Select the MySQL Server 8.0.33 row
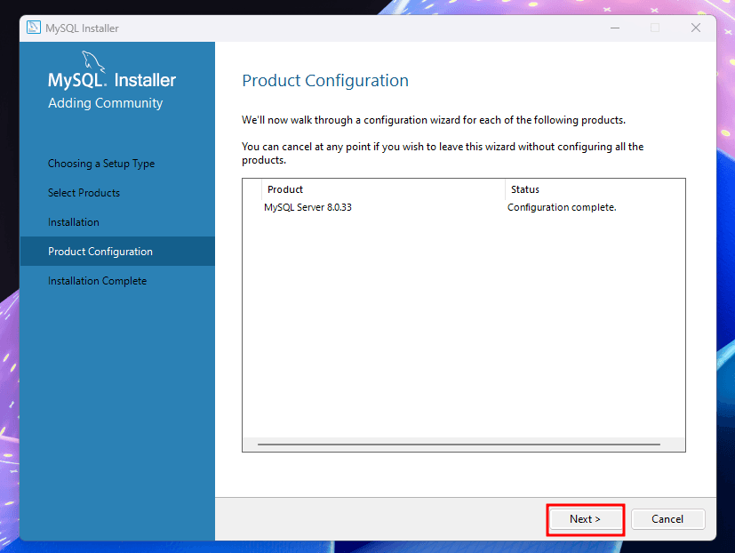 pos(464,207)
